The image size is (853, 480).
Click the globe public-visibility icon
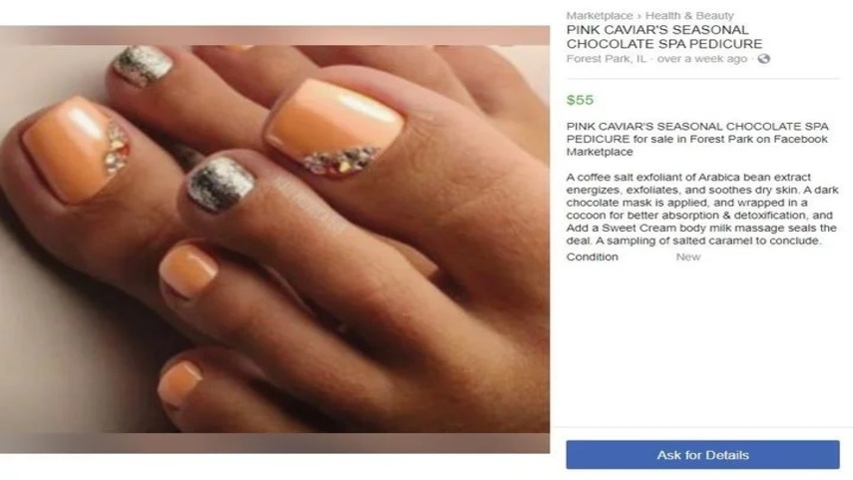tap(764, 59)
